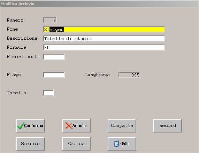Image resolution: width=199 pixels, height=153 pixels.
Task: Click the small Tabella input box
Action: click(x=48, y=93)
